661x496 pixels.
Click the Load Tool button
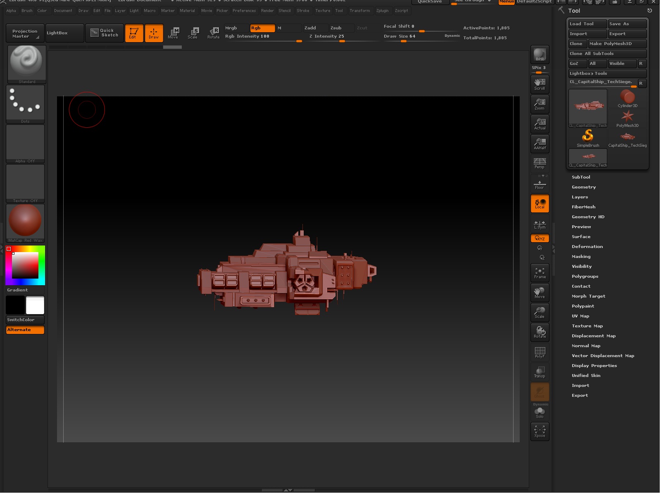pos(588,24)
